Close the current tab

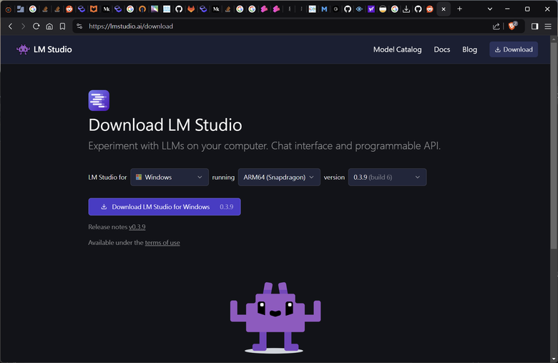444,9
